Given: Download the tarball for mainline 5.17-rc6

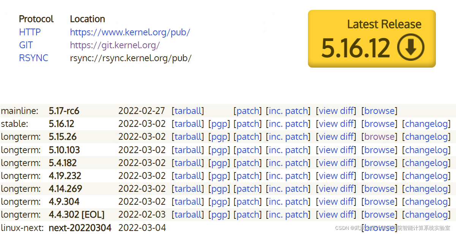Looking at the screenshot, I should pyautogui.click(x=188, y=111).
